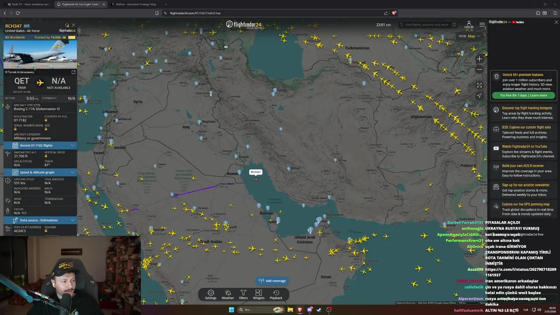Open Discover top flight tracking hotspots
Screen dimensions: 560x315
pos(523,112)
